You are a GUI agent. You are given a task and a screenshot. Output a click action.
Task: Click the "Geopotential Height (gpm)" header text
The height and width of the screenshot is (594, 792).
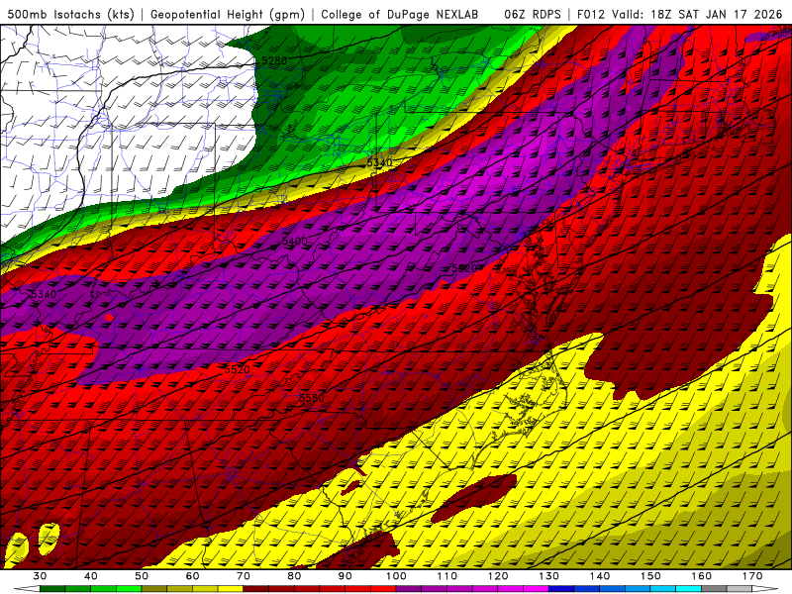click(228, 14)
